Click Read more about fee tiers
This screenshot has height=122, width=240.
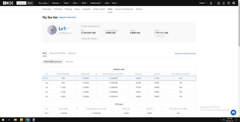pyautogui.click(x=185, y=53)
